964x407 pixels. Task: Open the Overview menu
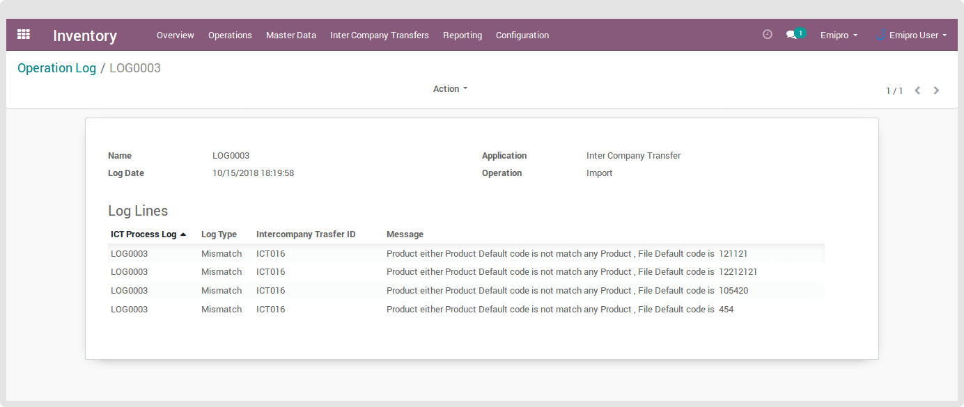point(175,35)
